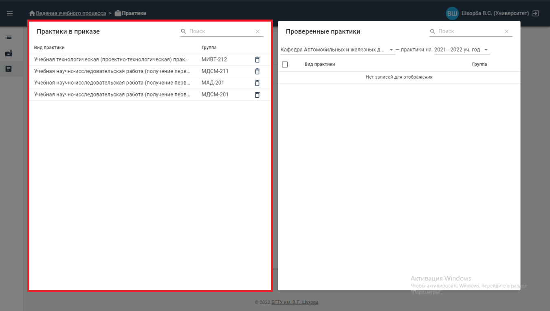Click the Проверенные практики panel title

click(323, 31)
